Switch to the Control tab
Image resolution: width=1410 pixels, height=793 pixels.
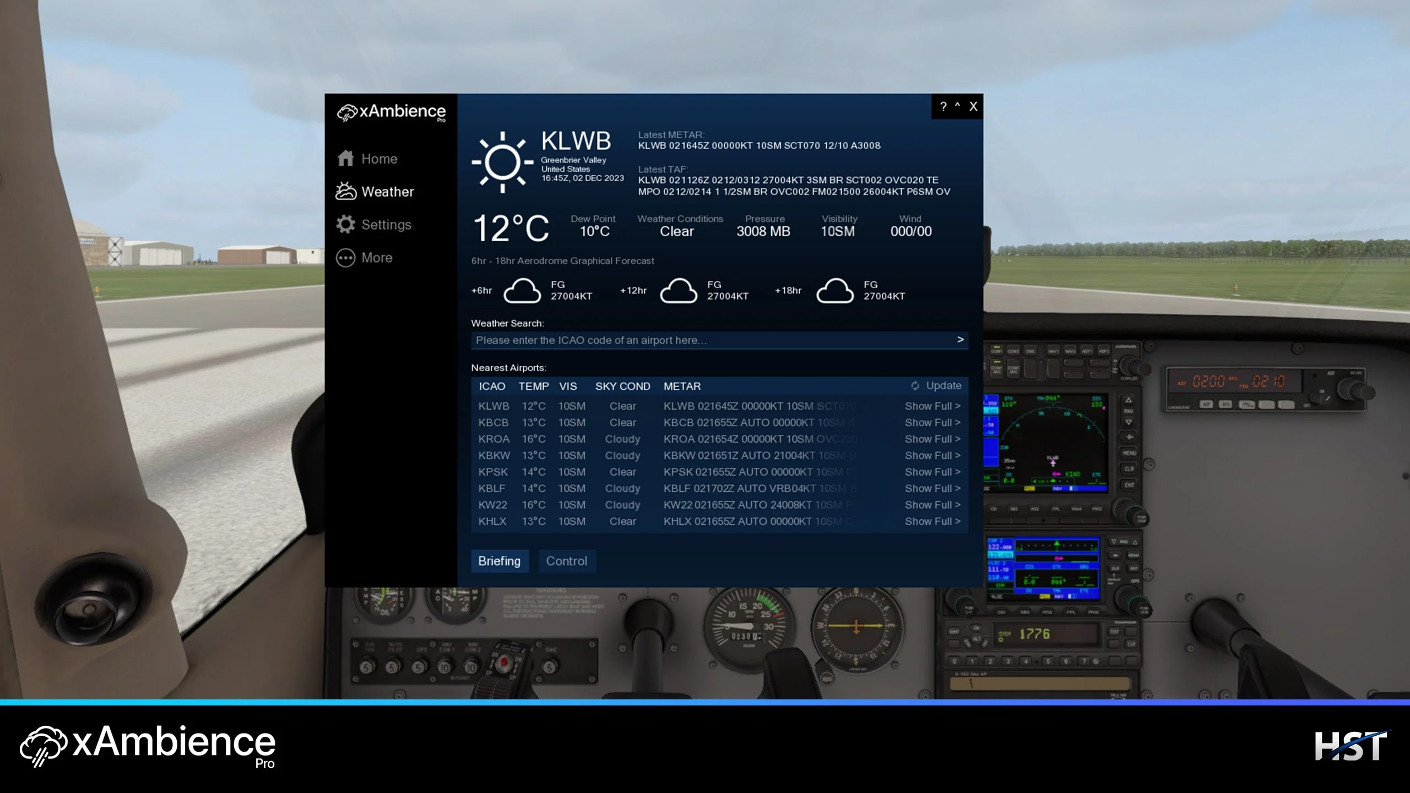click(x=567, y=561)
